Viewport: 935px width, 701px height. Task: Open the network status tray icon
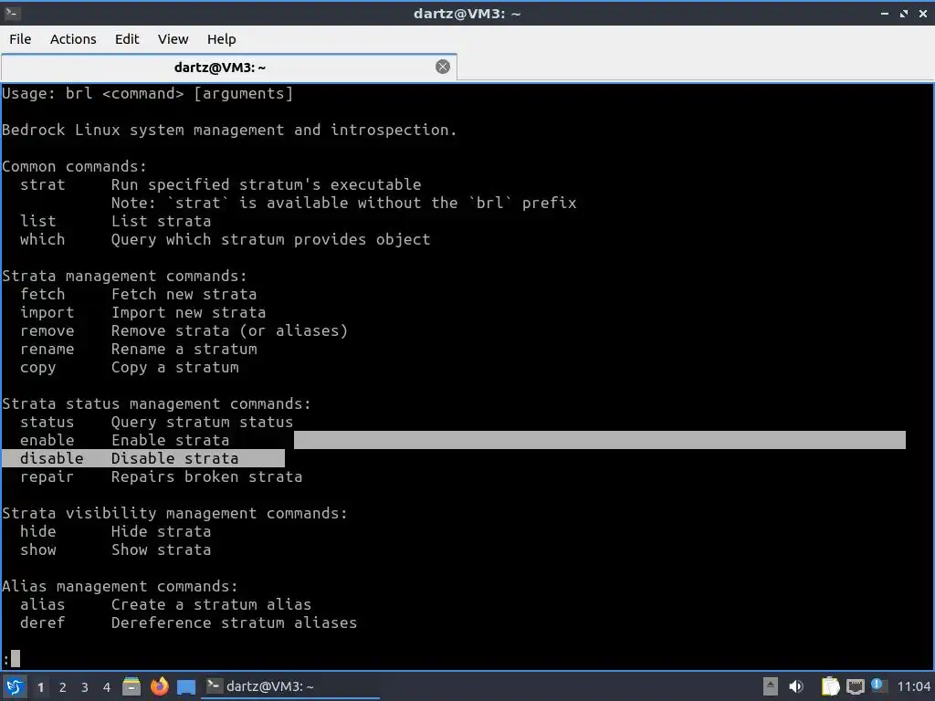click(855, 686)
